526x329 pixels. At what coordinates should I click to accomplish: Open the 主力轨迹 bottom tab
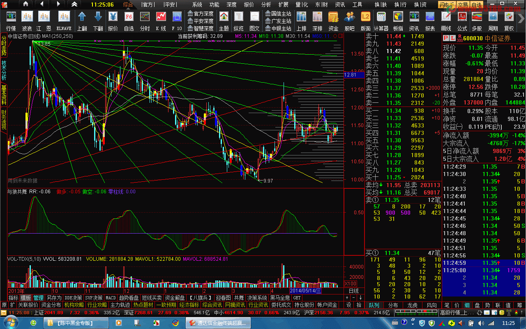click(x=120, y=305)
